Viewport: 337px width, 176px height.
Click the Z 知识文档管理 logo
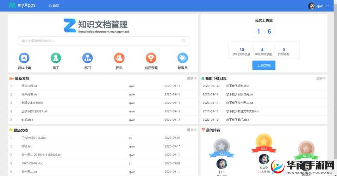[96, 26]
